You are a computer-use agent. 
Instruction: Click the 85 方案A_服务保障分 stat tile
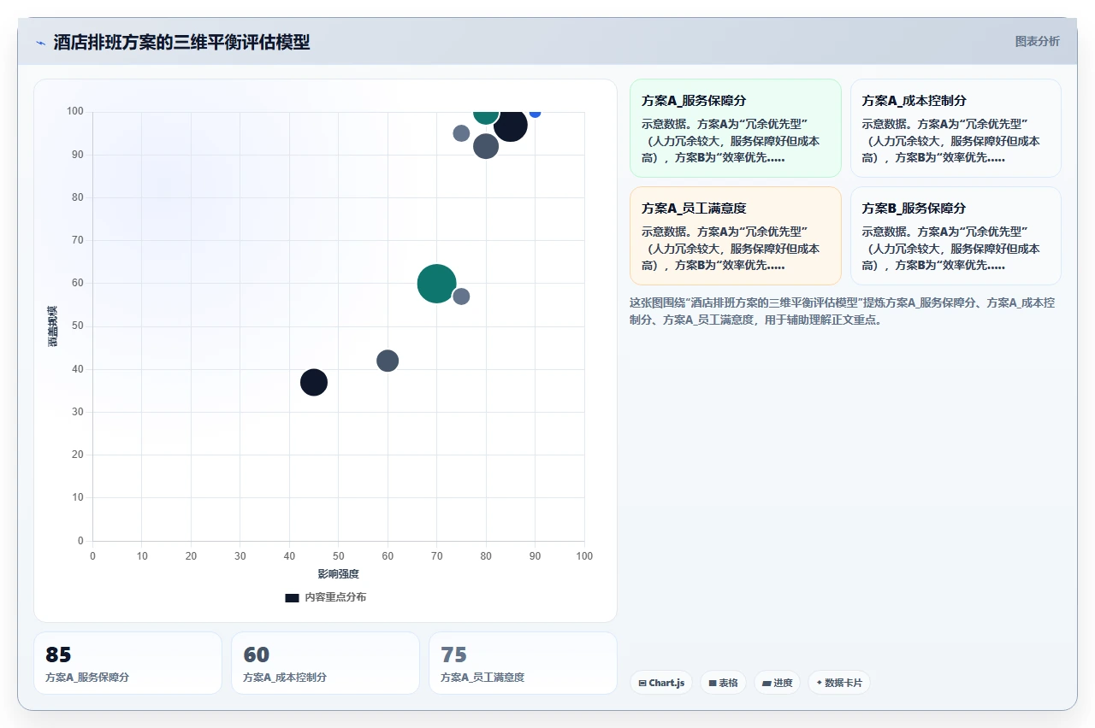[127, 663]
